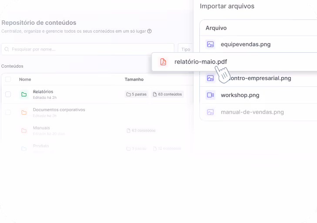Open the Tipo filter dropdown

[185, 49]
